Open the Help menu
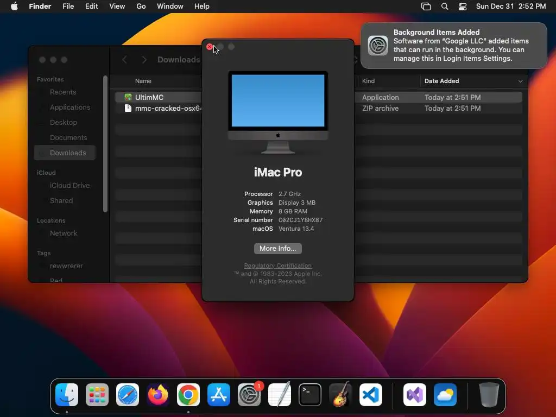The height and width of the screenshot is (417, 556). [202, 7]
